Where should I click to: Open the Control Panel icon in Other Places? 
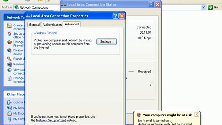coord(9,102)
